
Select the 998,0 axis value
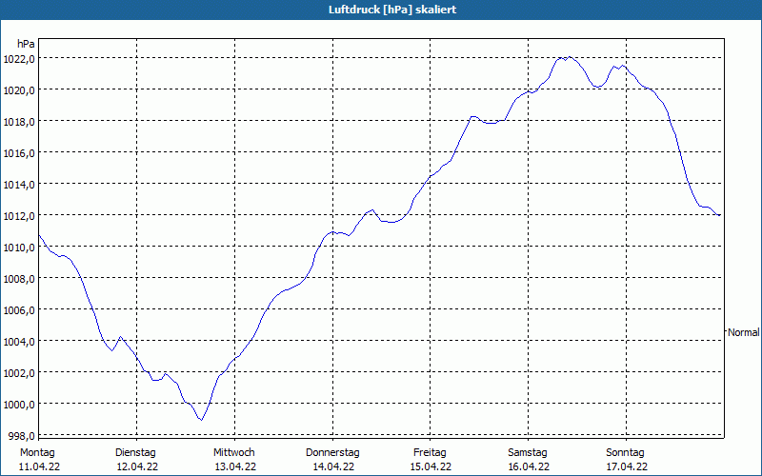(21, 436)
